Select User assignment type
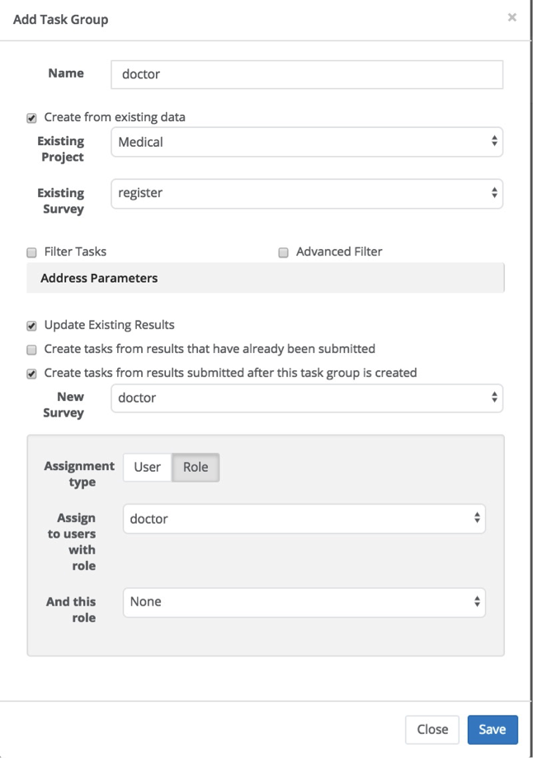This screenshot has height=758, width=533. click(147, 467)
